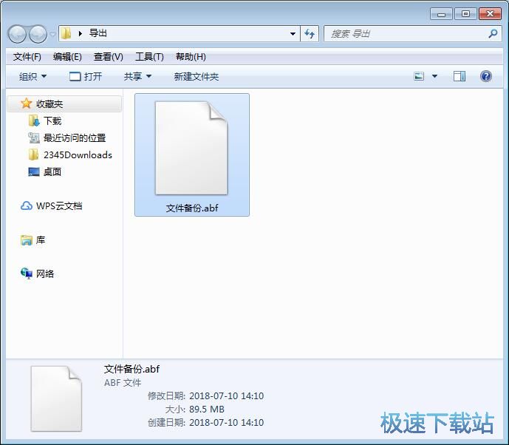Refresh the 导出 folder view

coord(310,34)
